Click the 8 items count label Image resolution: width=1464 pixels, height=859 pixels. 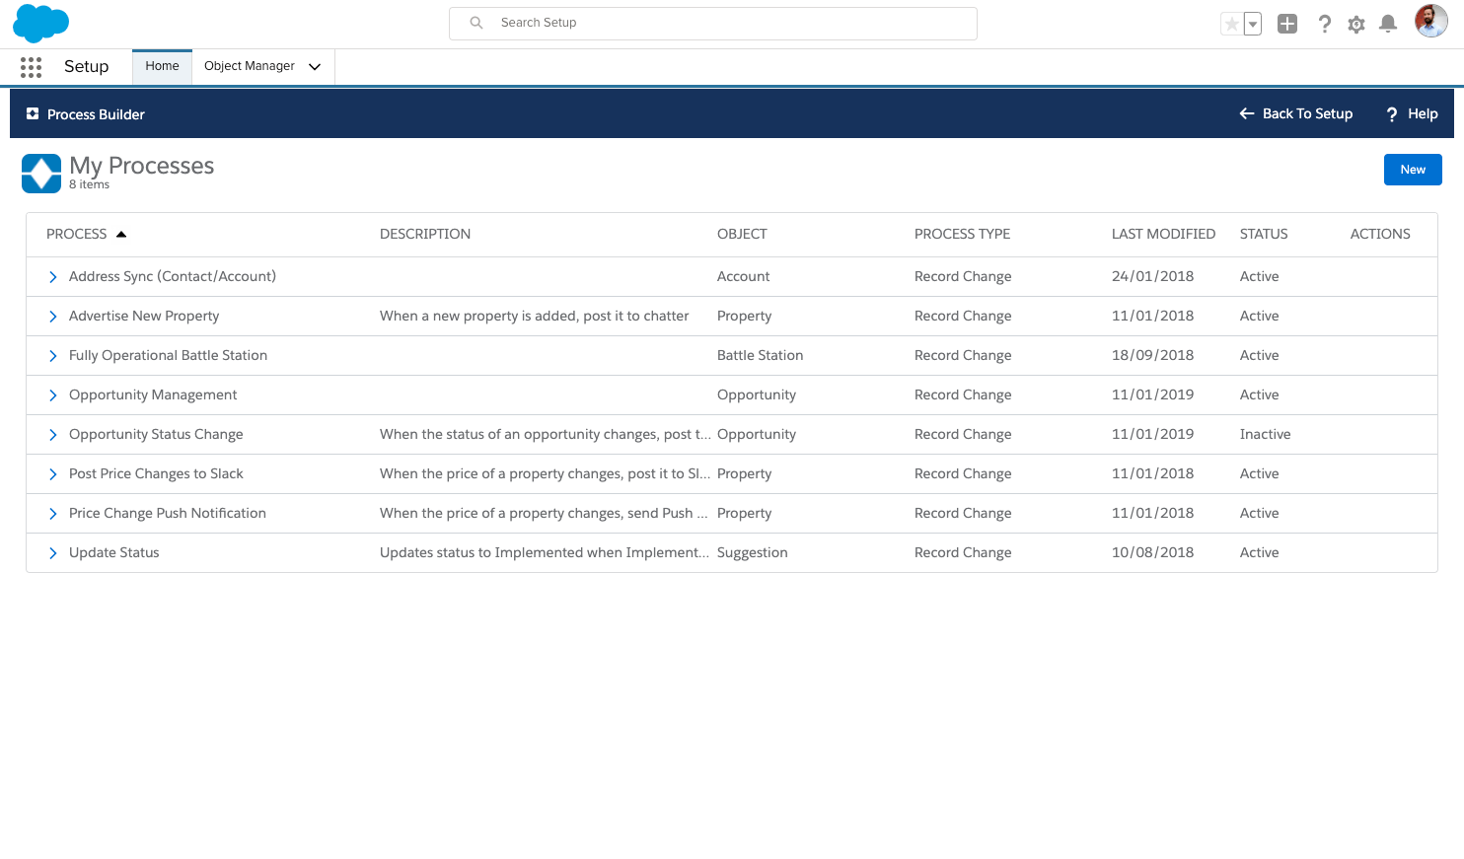(89, 184)
